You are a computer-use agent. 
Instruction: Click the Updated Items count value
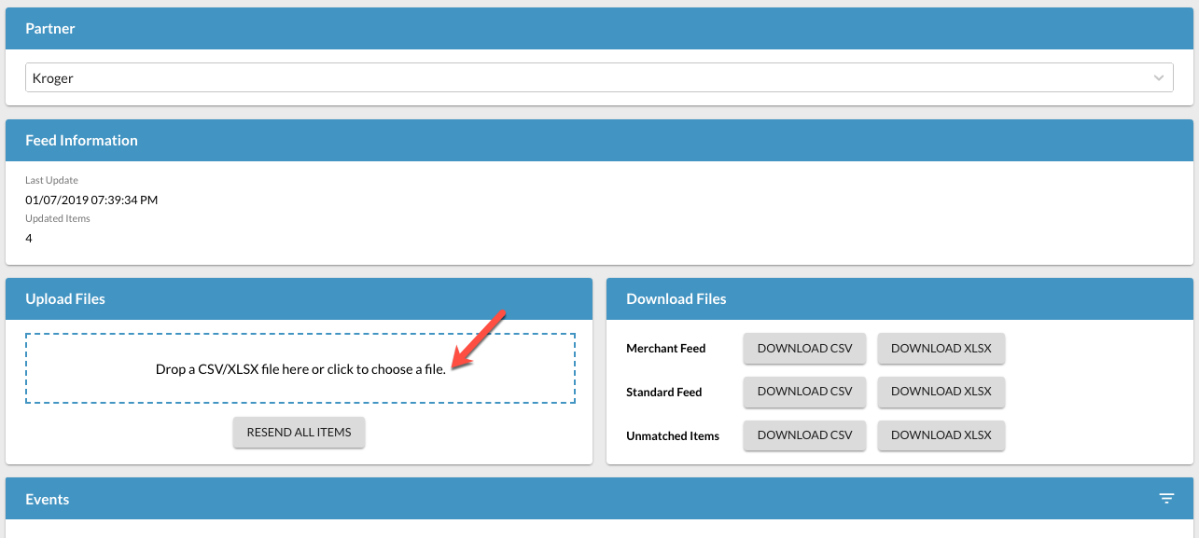click(x=29, y=238)
